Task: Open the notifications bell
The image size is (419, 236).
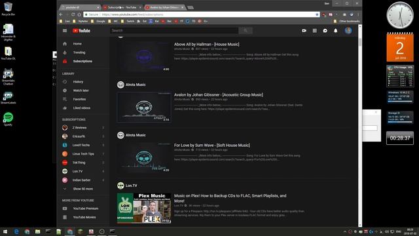Action: [x=335, y=31]
